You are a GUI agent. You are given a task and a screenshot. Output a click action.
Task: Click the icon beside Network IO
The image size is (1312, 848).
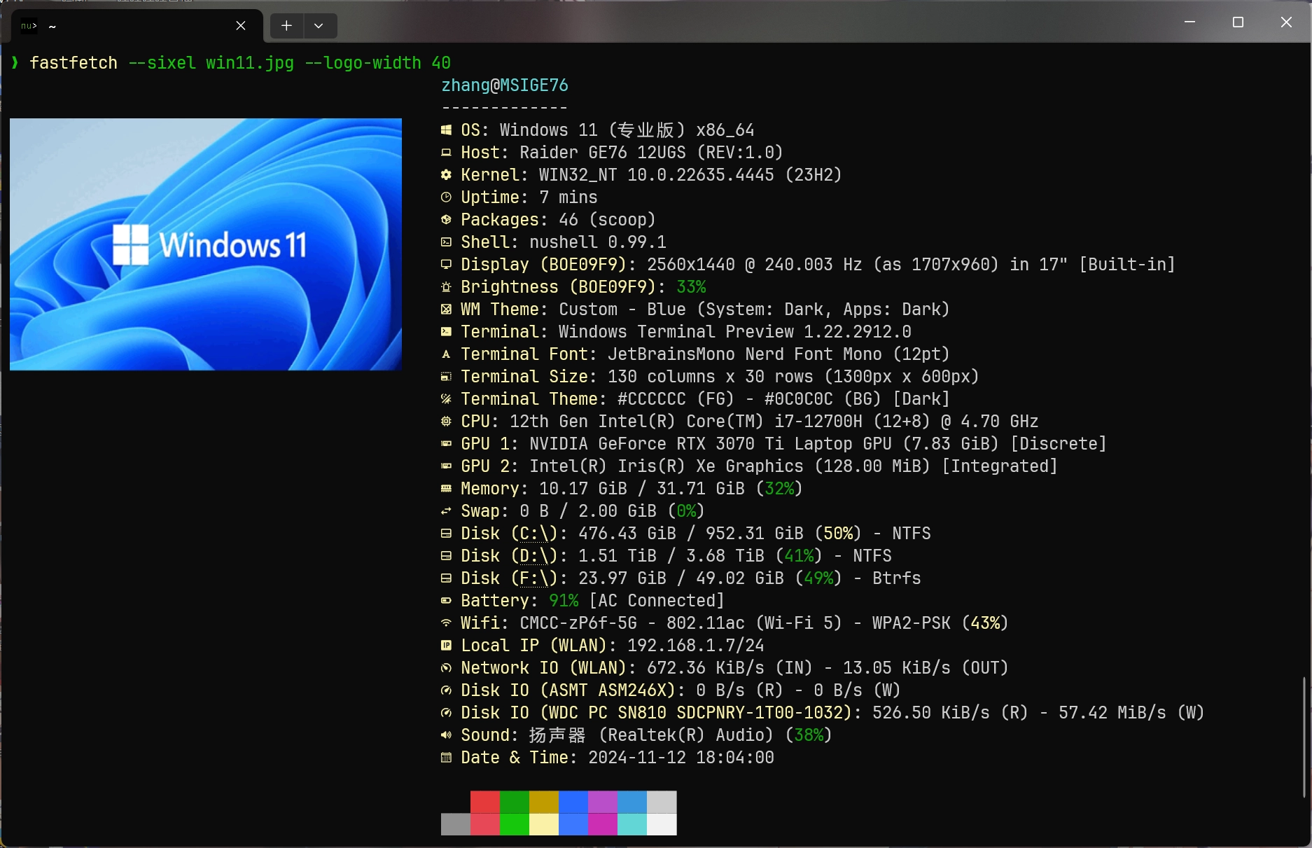click(x=446, y=668)
